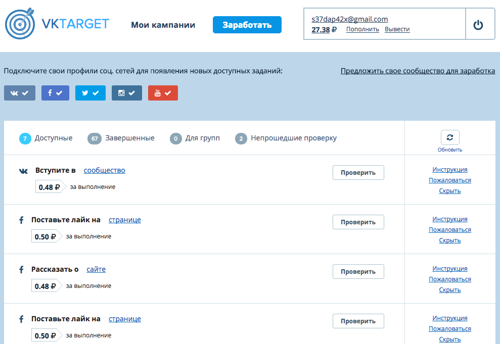
Task: Click Скрыть for Вступите в сообщество task
Action: click(449, 191)
